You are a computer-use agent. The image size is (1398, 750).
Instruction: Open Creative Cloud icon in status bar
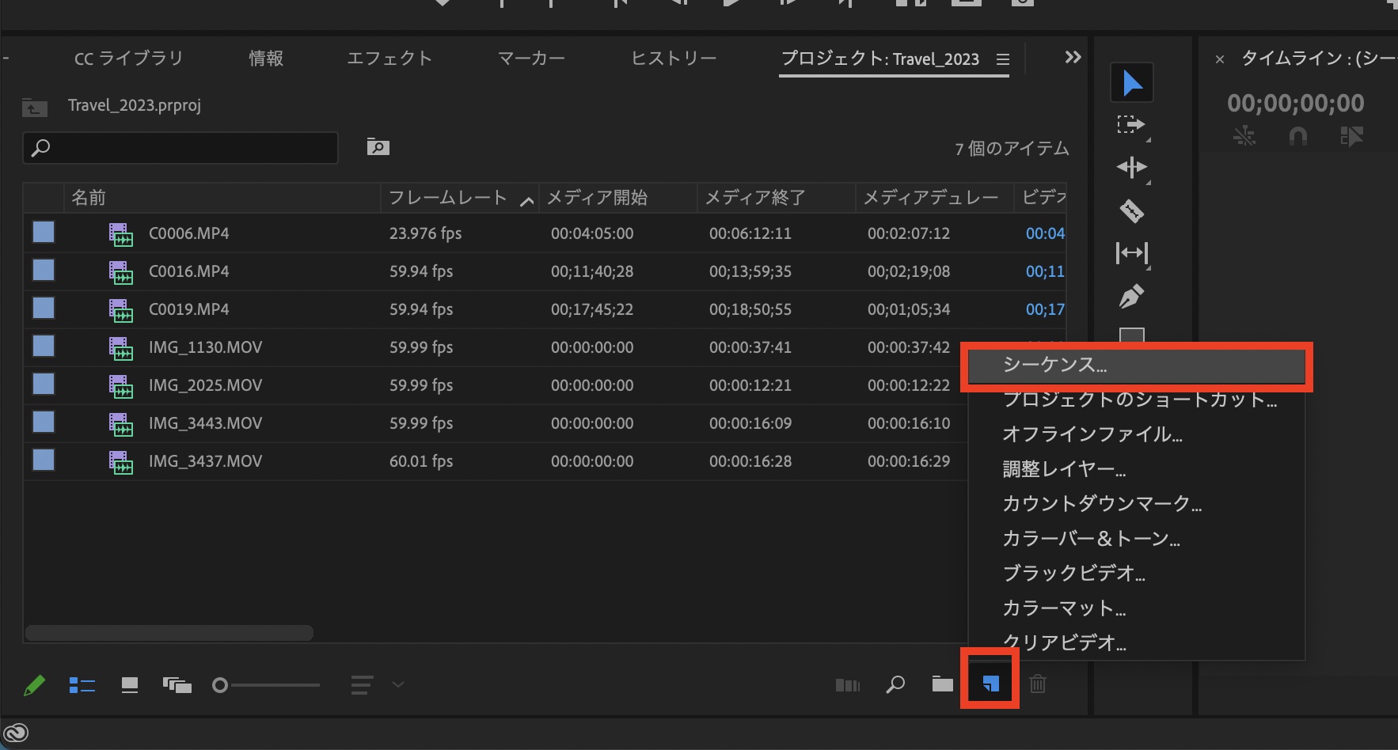16,734
